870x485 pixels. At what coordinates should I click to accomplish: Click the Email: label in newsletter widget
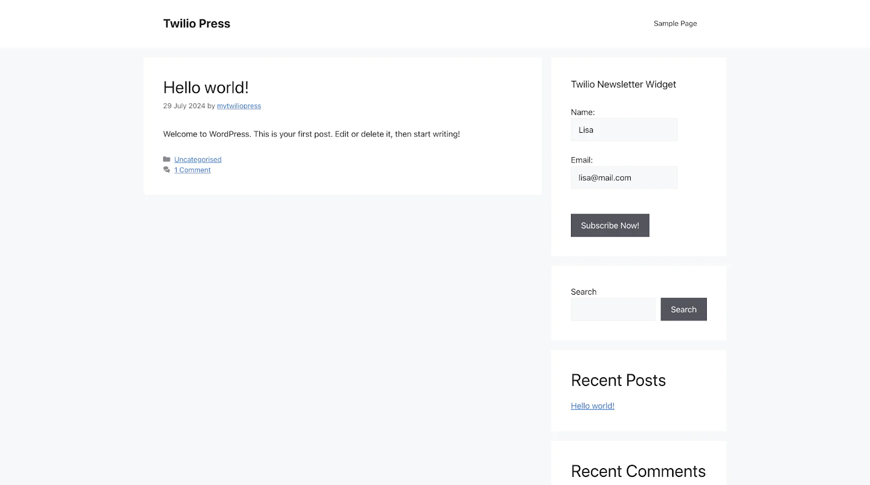pyautogui.click(x=581, y=160)
